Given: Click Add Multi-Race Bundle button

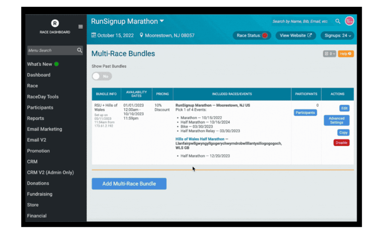Looking at the screenshot, I should 129,184.
